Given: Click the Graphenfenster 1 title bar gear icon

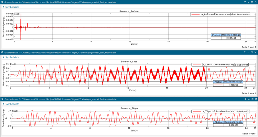Looking at the screenshot, I should (x=2, y=52).
